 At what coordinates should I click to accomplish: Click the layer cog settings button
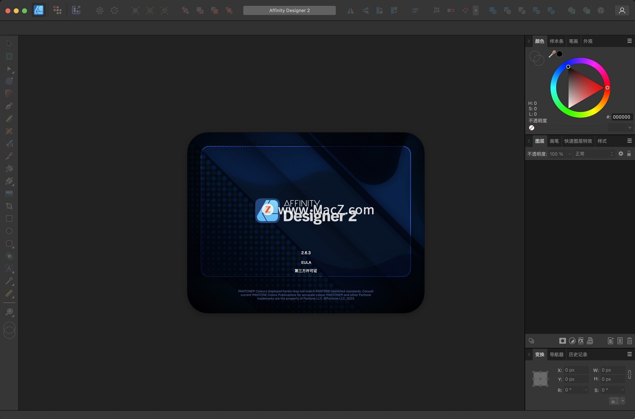621,154
